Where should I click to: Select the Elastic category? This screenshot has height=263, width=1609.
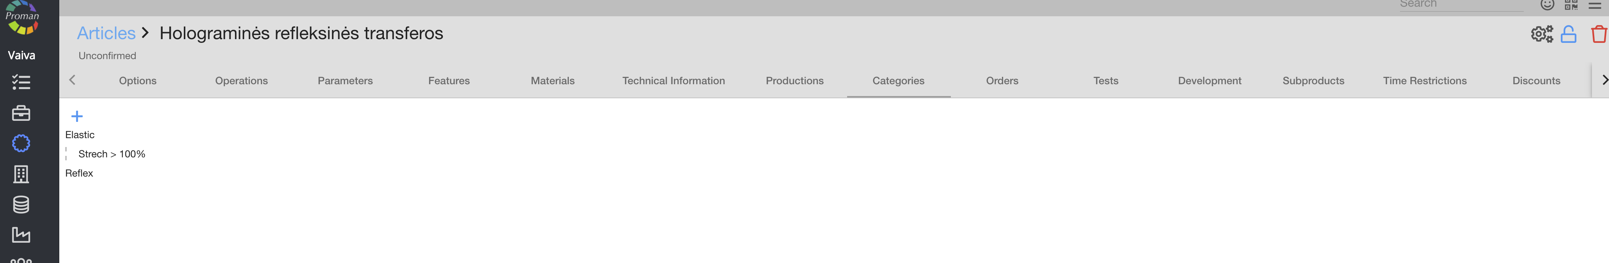tap(80, 134)
